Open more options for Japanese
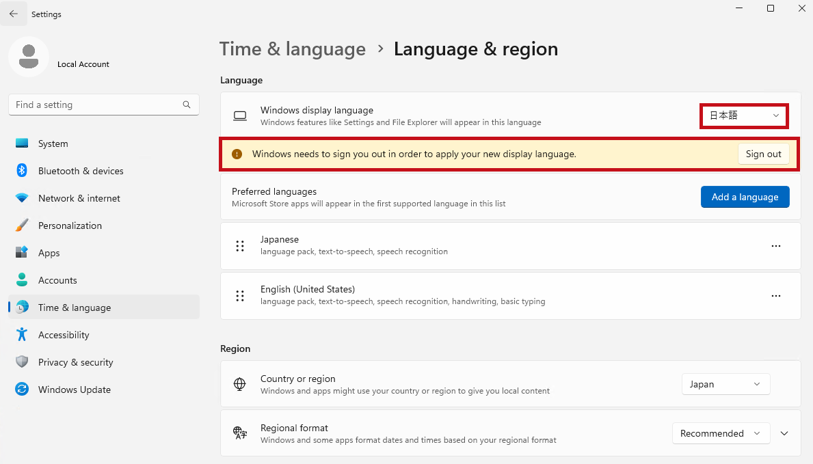 click(775, 246)
